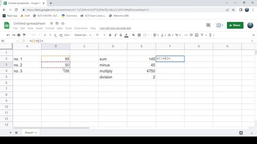Open the font size dropdown

pos(100,35)
